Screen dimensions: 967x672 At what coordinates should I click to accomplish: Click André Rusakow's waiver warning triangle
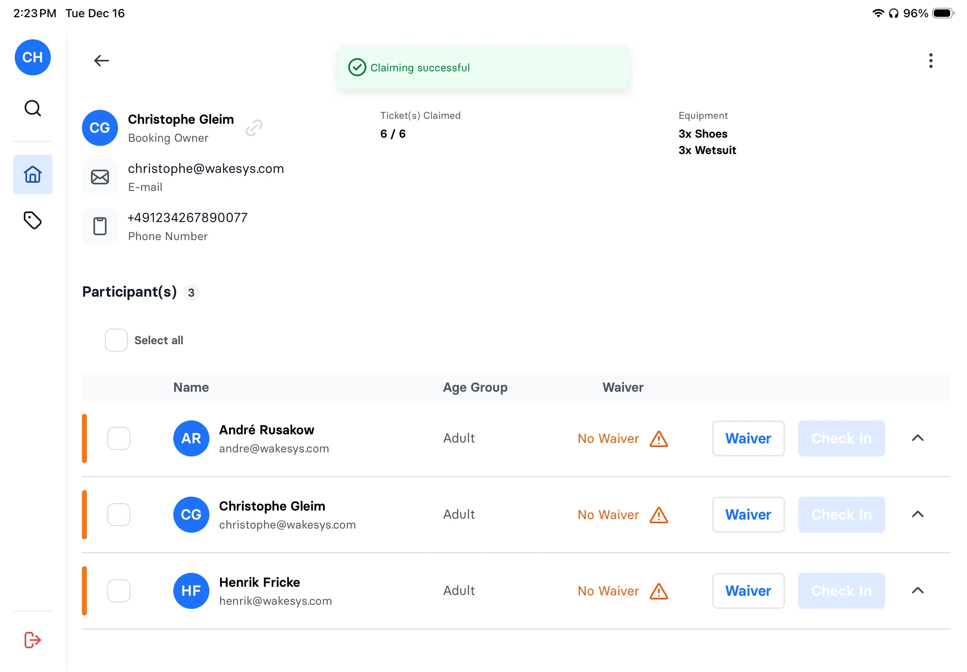pyautogui.click(x=658, y=439)
